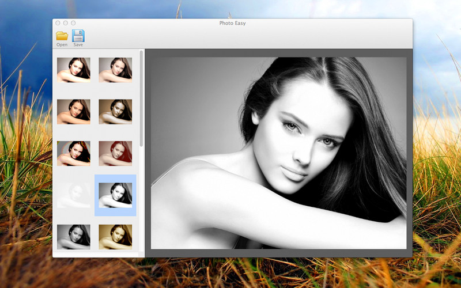
Task: Select the grayscale thumbnail in bottom-left
Action: [x=73, y=237]
